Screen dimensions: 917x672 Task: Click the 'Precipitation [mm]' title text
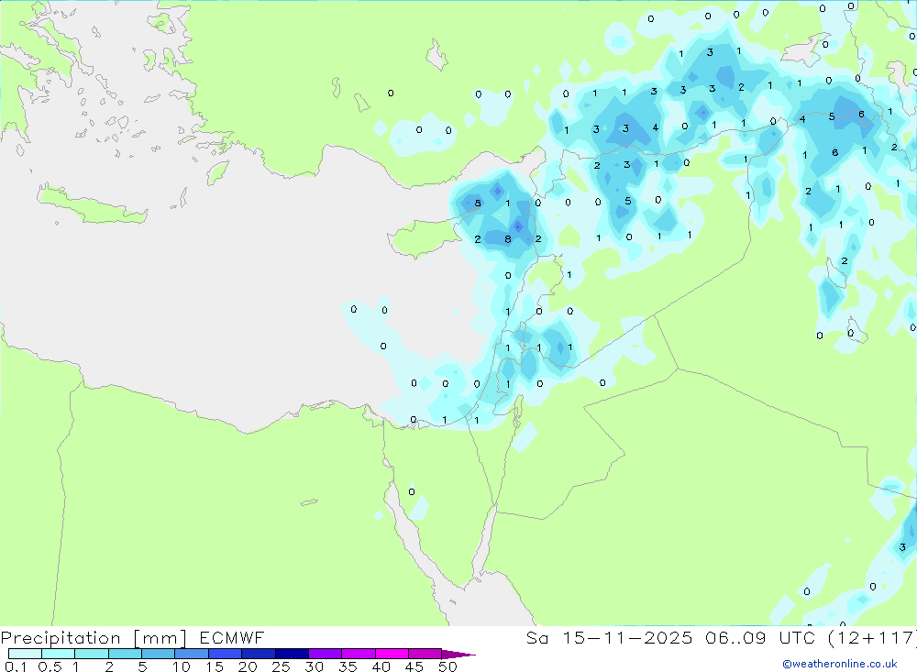coord(94,637)
